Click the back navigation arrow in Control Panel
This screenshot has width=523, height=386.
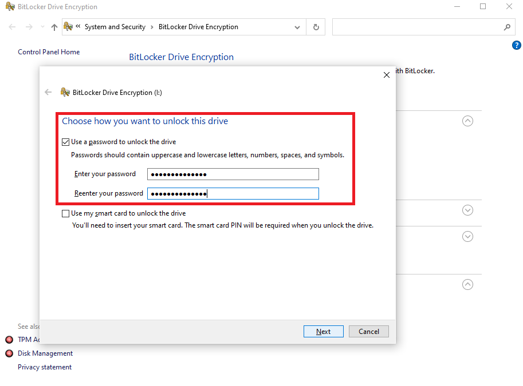click(11, 26)
